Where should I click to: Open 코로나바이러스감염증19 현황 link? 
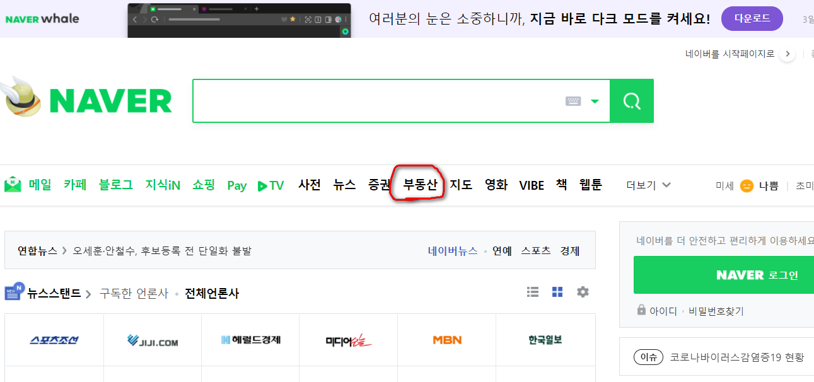[737, 357]
